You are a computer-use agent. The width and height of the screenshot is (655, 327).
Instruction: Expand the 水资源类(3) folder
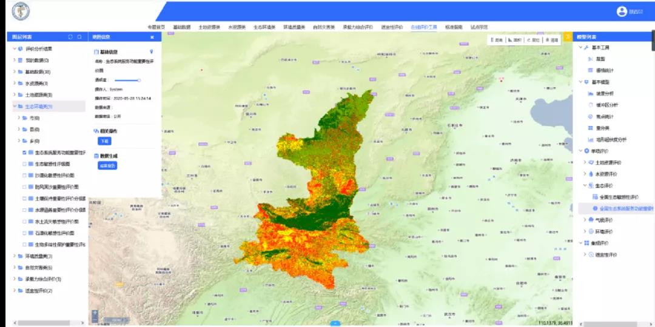pyautogui.click(x=14, y=84)
